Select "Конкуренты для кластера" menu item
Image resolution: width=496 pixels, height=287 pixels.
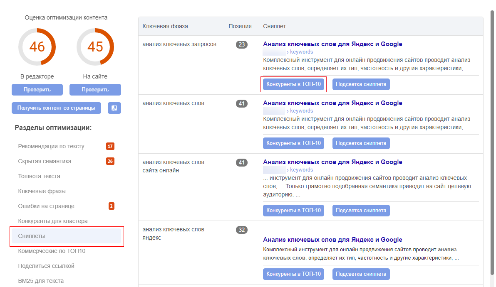point(53,221)
